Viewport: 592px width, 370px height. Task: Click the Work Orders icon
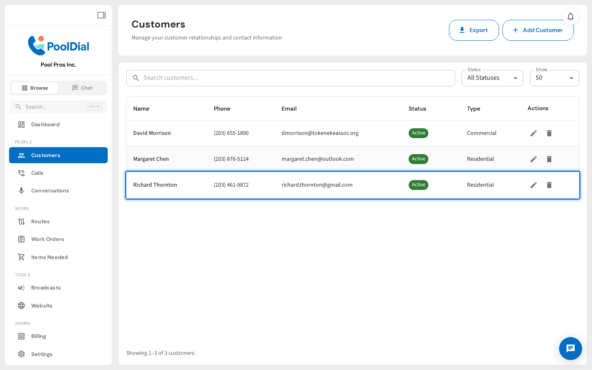point(21,239)
